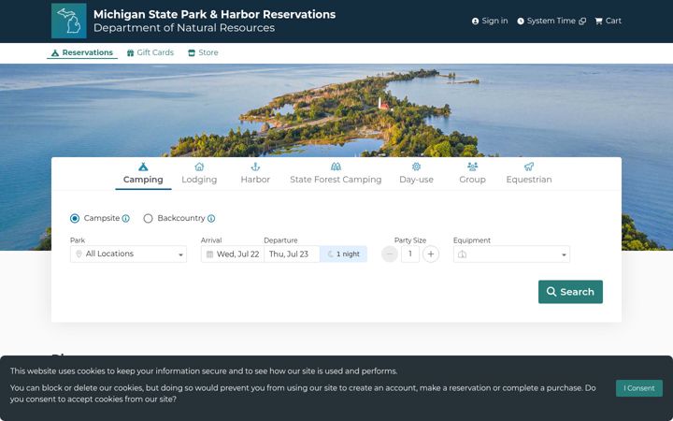Viewport: 673px width, 421px height.
Task: Open the Gift Cards page
Action: [150, 52]
